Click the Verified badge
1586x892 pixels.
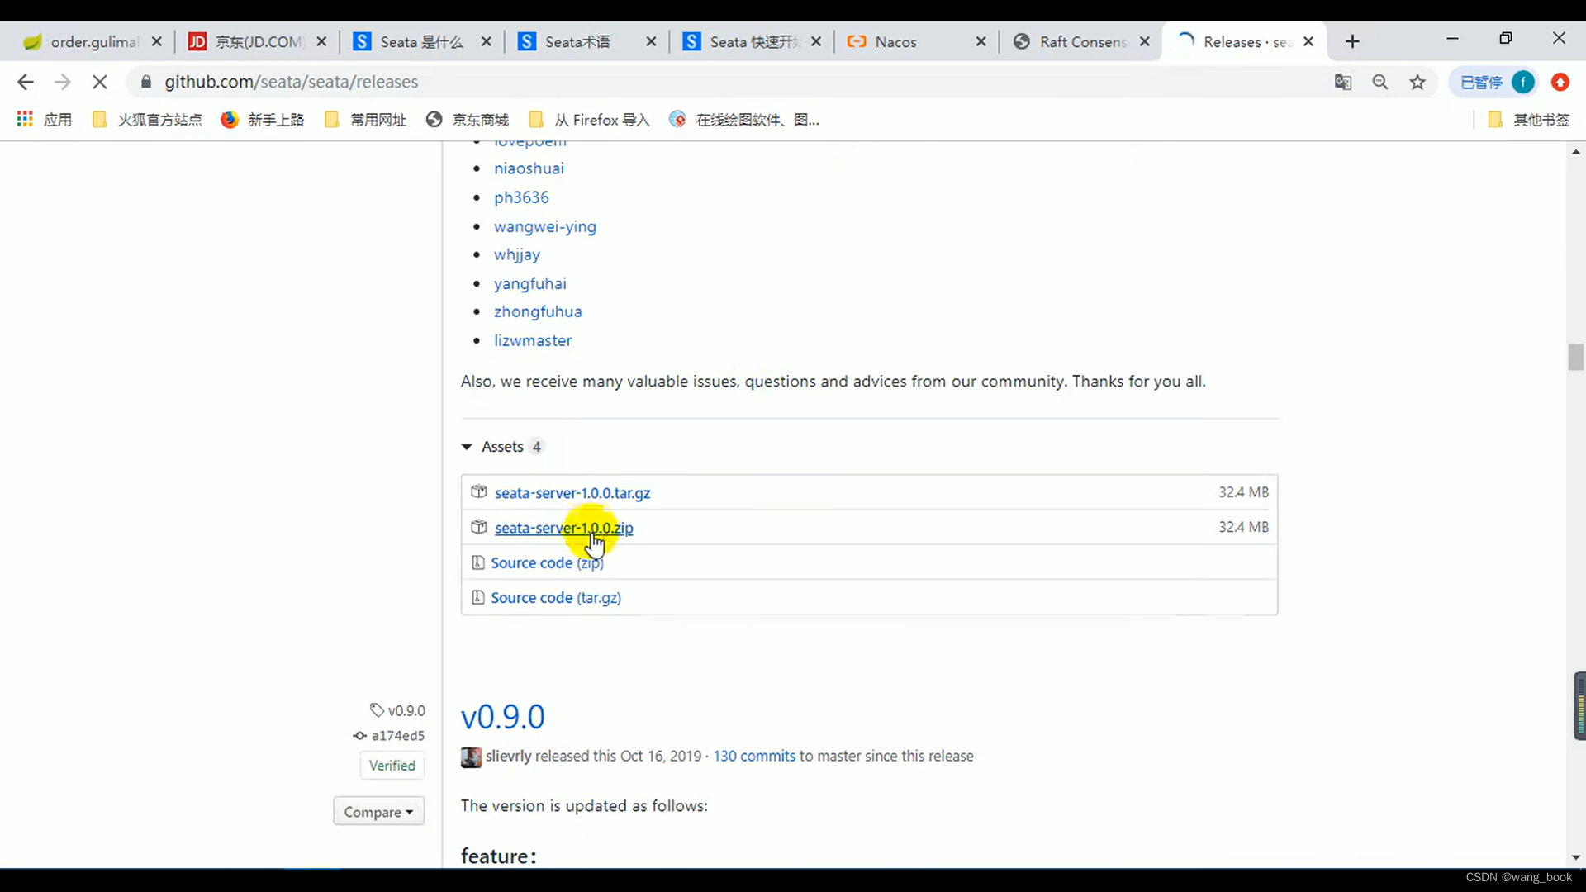tap(392, 766)
